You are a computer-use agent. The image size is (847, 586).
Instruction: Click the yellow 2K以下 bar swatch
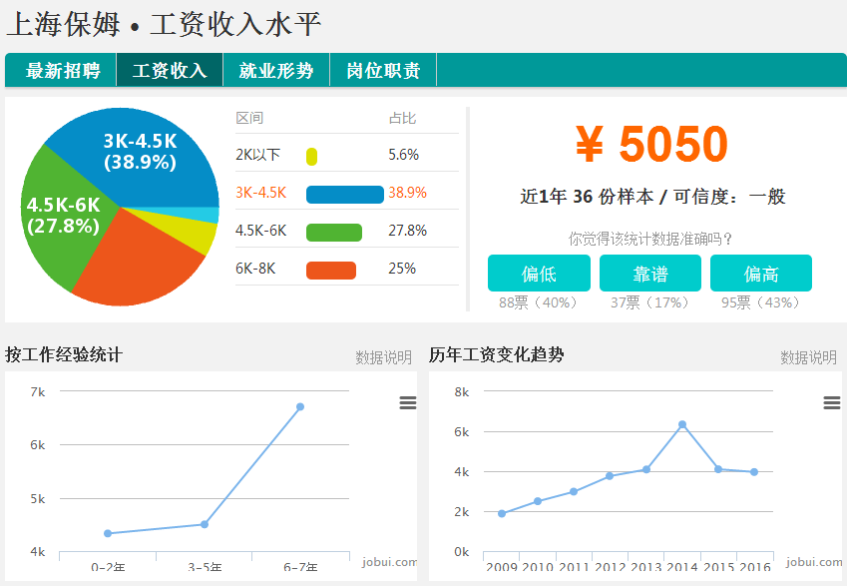(311, 156)
